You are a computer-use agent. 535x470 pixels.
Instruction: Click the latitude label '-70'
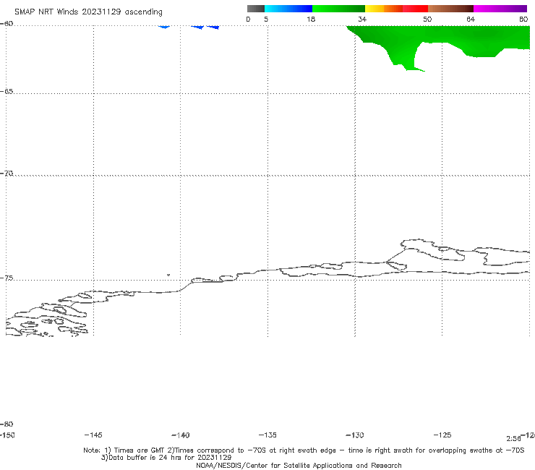7,174
